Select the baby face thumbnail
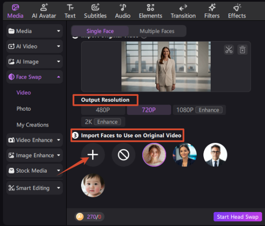Viewport: 265px width, 226px height. (x=93, y=185)
